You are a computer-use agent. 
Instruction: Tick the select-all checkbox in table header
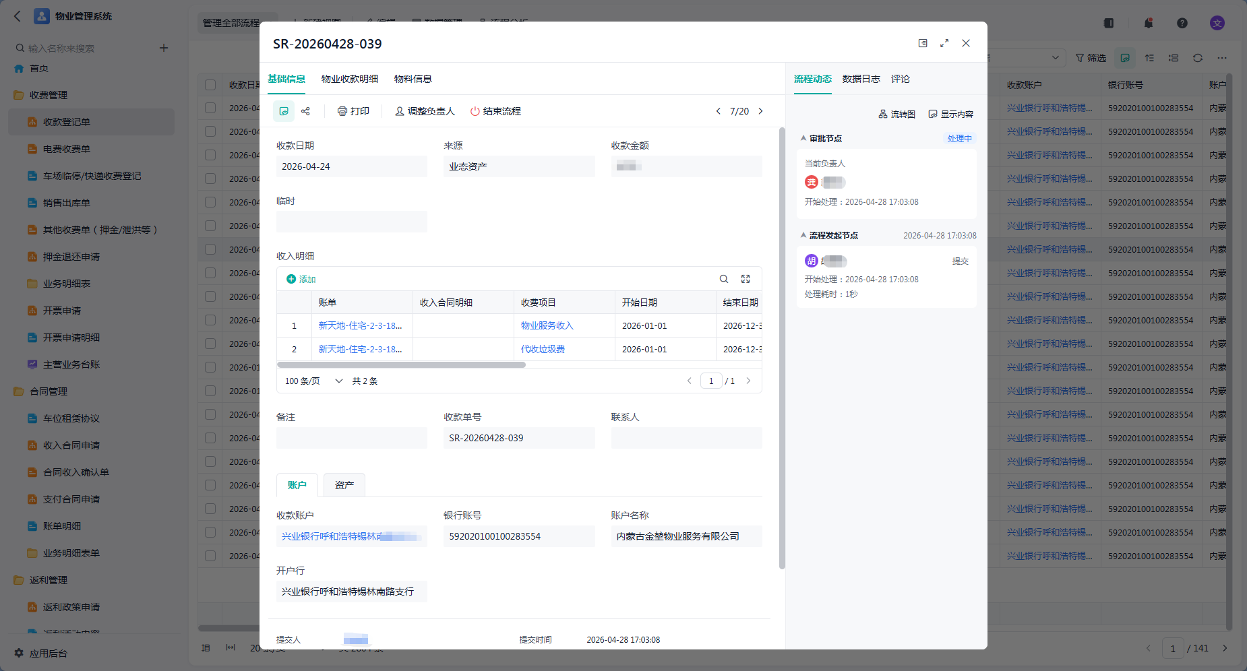[x=210, y=85]
